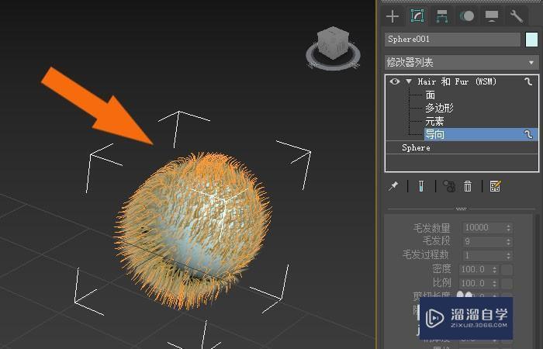The image size is (543, 349).
Task: Click the 毛发数量 value field 10000
Action: click(484, 228)
